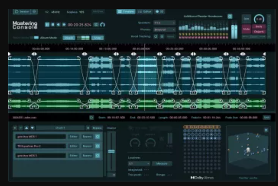Toggle power icon on the bottom plugin
This screenshot has height=186, width=278.
tap(97, 156)
